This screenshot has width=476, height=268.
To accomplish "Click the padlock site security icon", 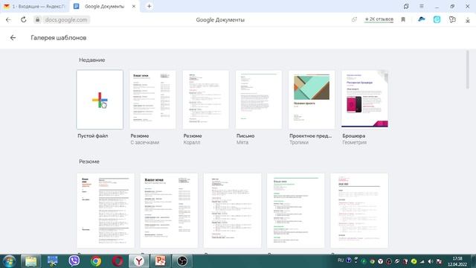I will tap(37, 20).
